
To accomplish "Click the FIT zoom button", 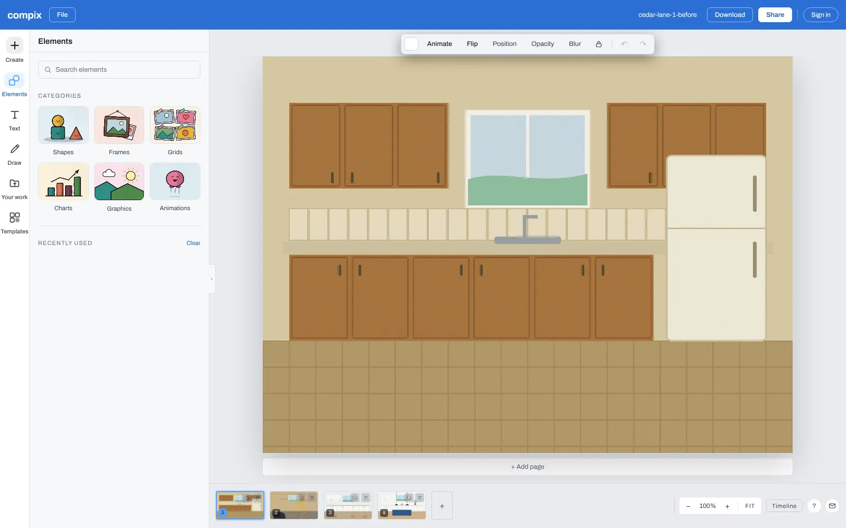I will [x=750, y=506].
